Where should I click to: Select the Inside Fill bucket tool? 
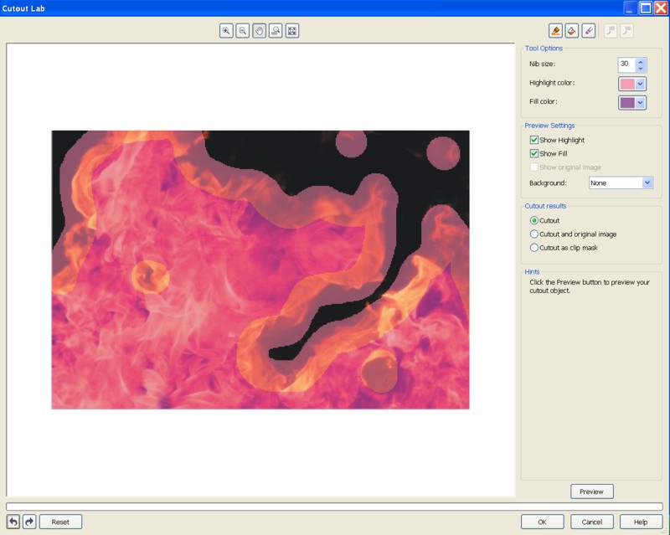(x=572, y=31)
